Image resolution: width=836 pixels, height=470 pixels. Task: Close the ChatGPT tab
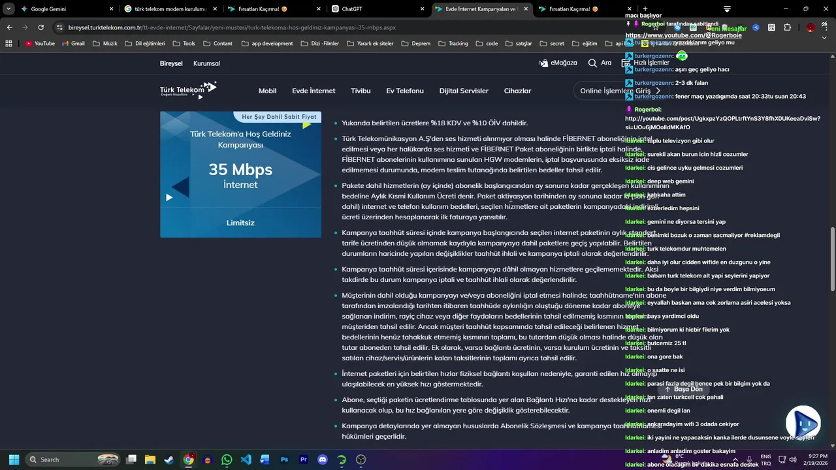click(422, 9)
